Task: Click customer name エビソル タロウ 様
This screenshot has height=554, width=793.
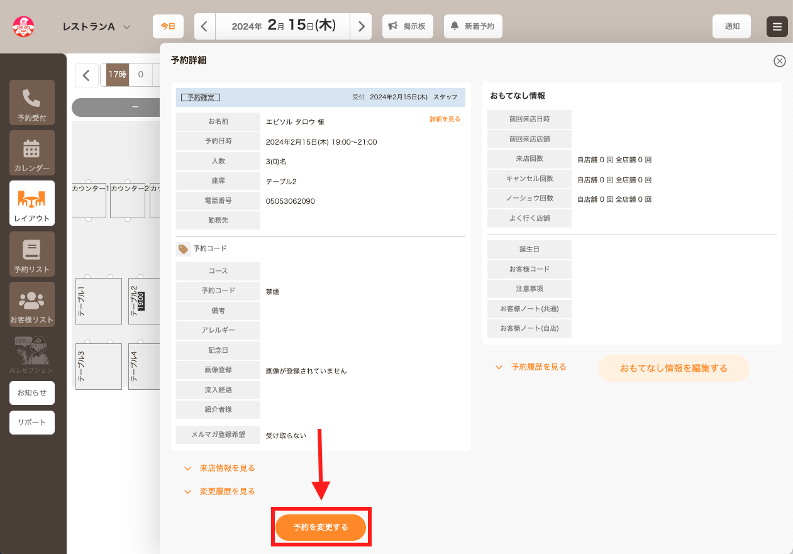Action: (296, 122)
